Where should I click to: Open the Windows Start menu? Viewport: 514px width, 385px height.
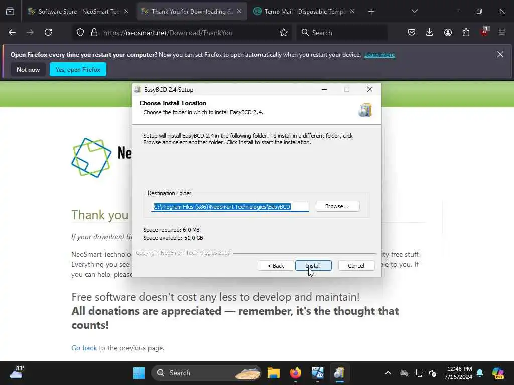pos(139,373)
